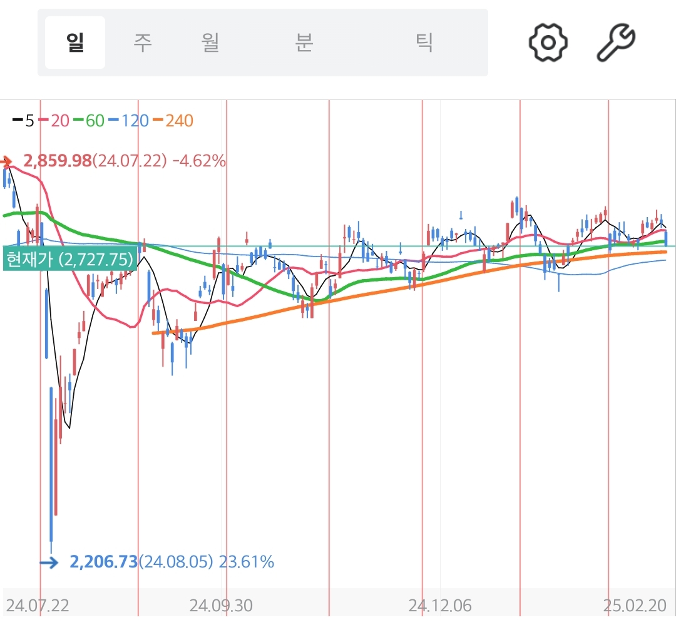Click the blue 120 moving average legend
This screenshot has height=625, width=676.
point(128,121)
